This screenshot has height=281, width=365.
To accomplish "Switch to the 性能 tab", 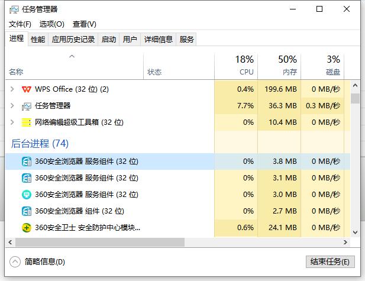I will 38,40.
